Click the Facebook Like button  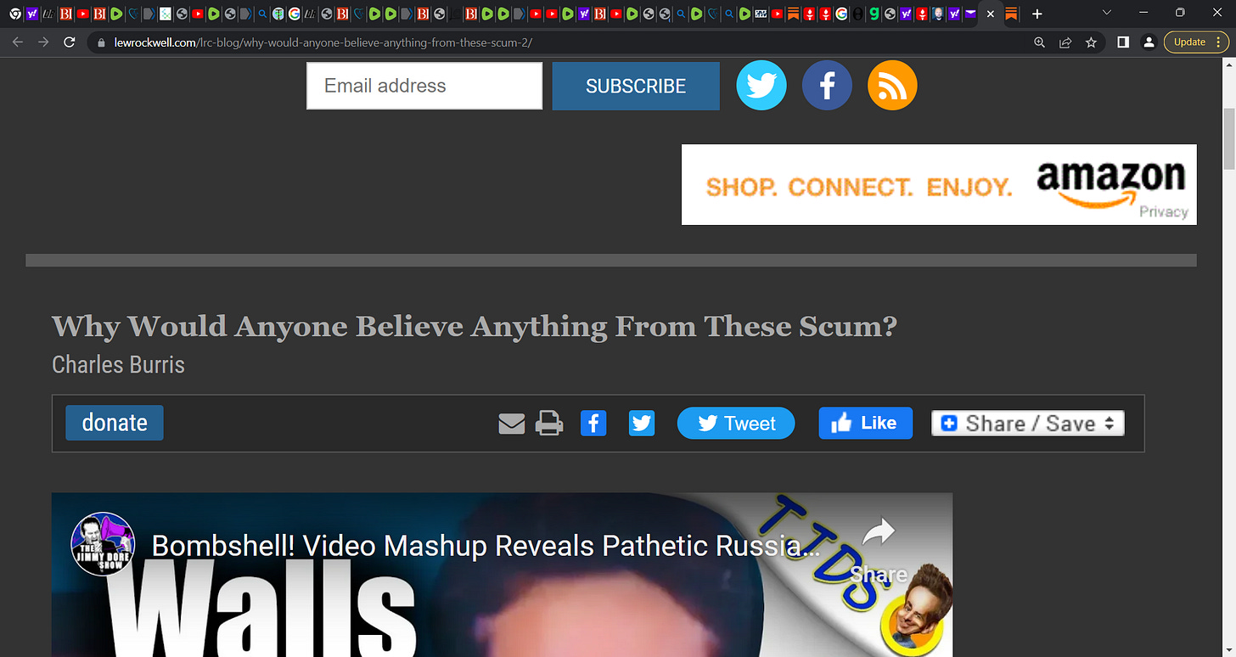[x=866, y=423]
